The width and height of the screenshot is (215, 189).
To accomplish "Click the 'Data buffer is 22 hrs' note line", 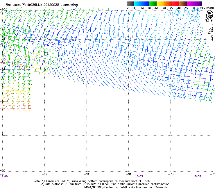I will point(105,184).
